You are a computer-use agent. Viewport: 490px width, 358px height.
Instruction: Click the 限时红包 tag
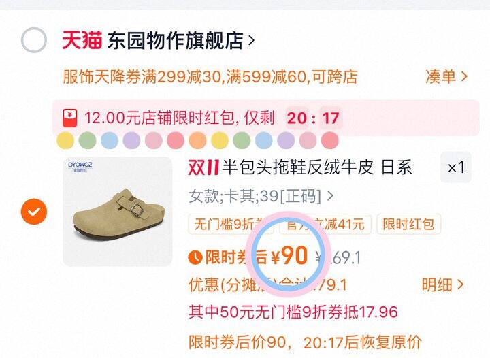(408, 224)
